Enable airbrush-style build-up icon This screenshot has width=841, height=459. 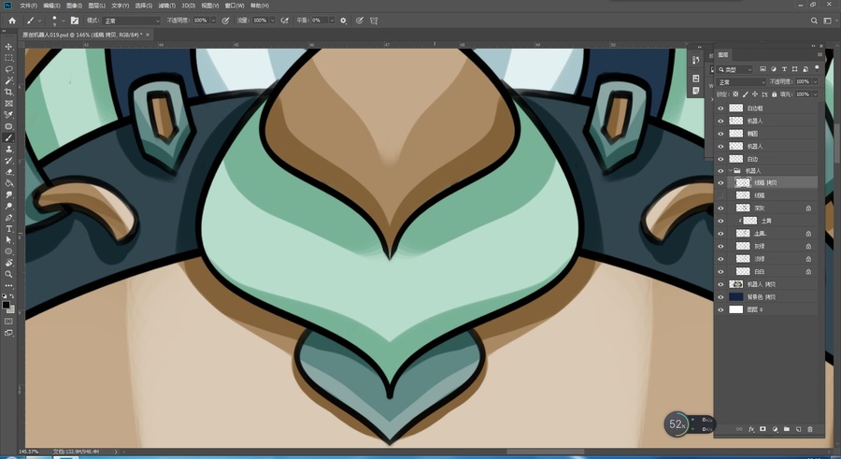[x=285, y=21]
